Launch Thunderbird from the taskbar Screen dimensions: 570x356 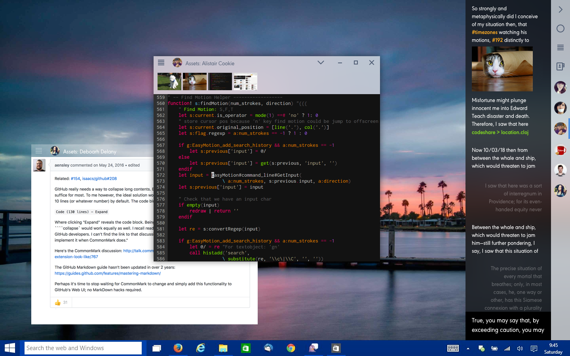click(268, 348)
